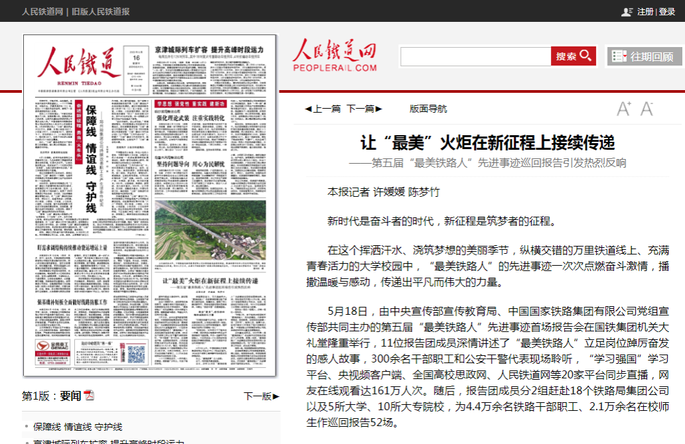Screen dimensions: 685x444
Task: Go to next page 下一版
Action: [262, 396]
